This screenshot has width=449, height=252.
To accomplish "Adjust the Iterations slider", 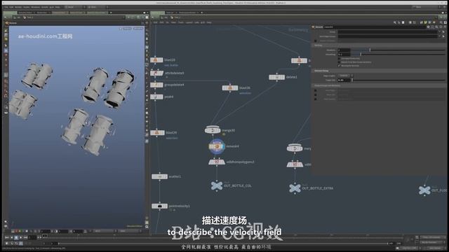I will (x=398, y=50).
